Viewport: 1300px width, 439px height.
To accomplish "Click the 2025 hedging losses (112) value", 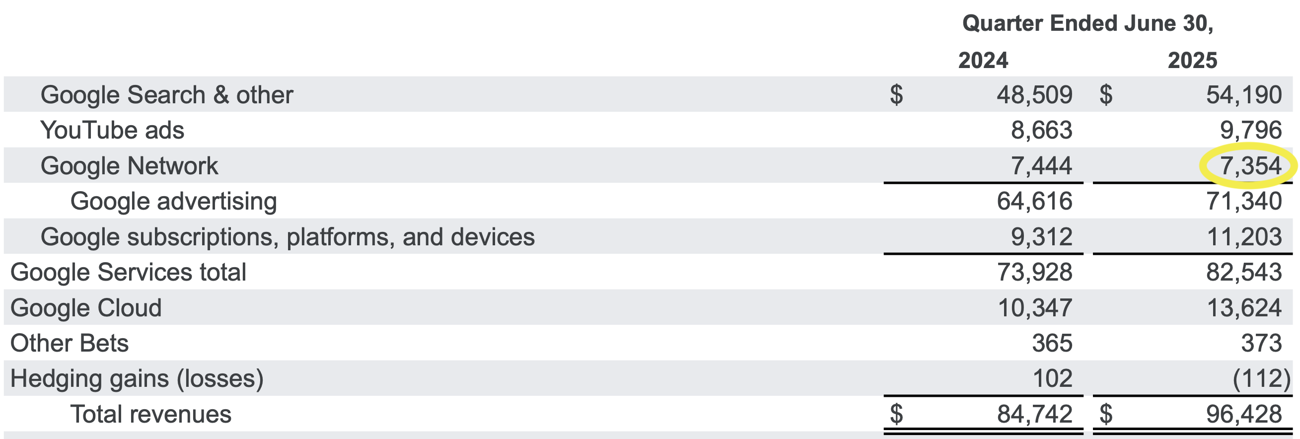I will click(1261, 379).
